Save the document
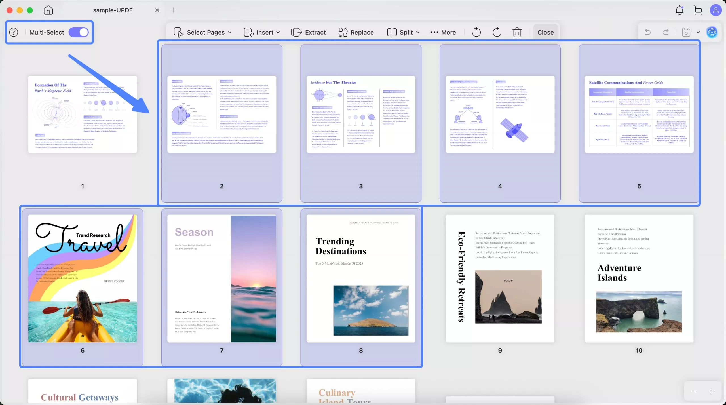 686,32
